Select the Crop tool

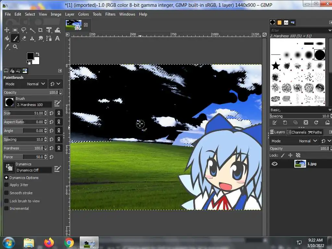point(41,30)
